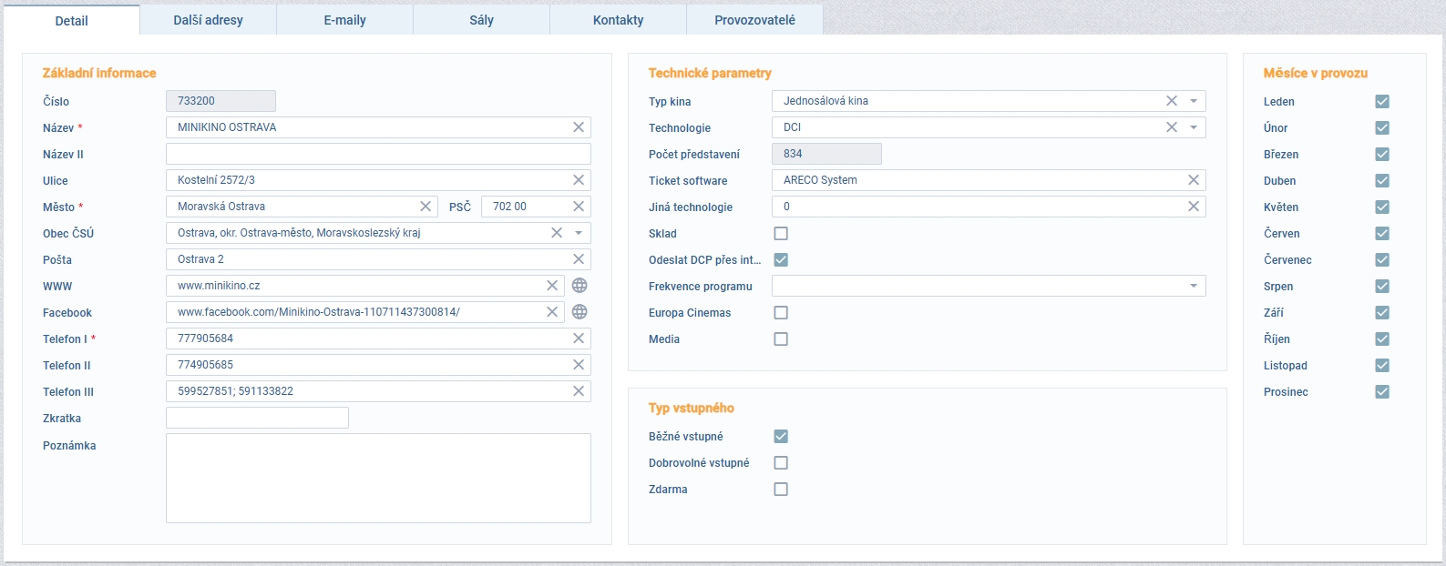Image resolution: width=1446 pixels, height=566 pixels.
Task: Clear the Ticket software field
Action: pyautogui.click(x=1194, y=180)
